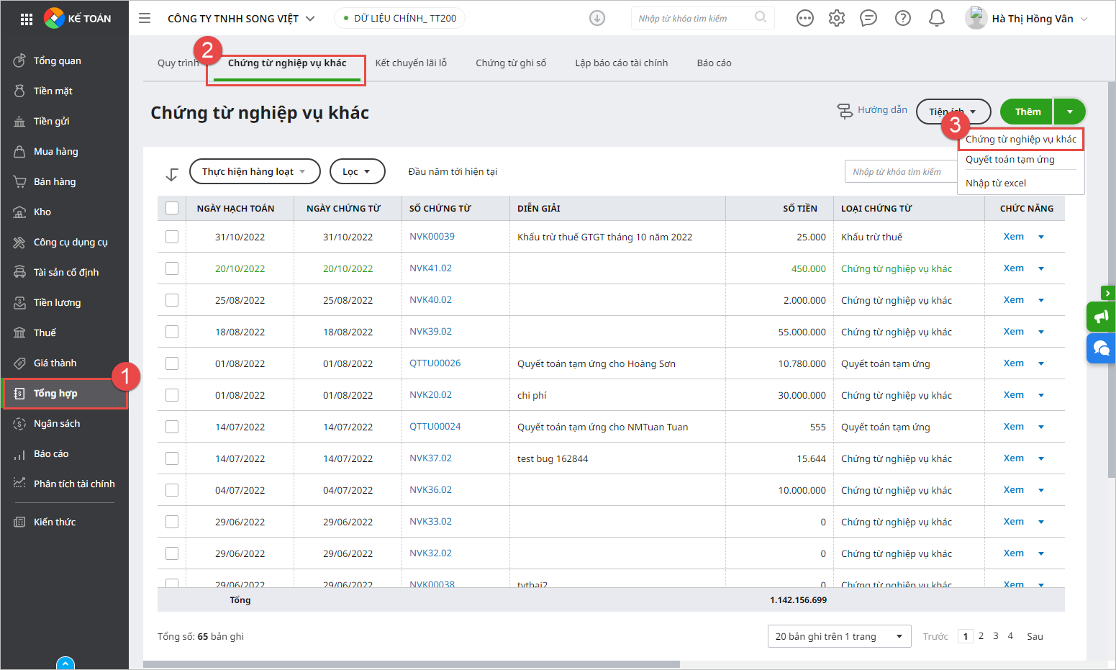Tick checkbox for row NVK20.02
The width and height of the screenshot is (1116, 670).
[172, 395]
